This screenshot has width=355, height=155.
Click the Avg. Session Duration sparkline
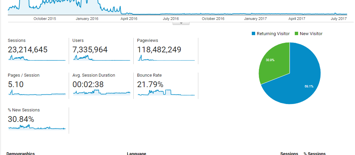[x=101, y=93]
